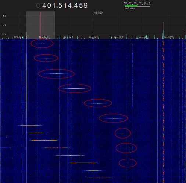186x183 pixels.
Task: Click the 514 kHz digit group
Action: (x=65, y=6)
